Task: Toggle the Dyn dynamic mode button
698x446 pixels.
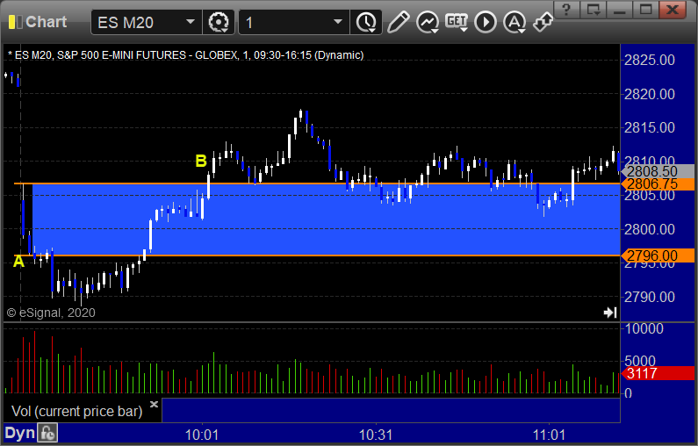Action: click(x=19, y=433)
